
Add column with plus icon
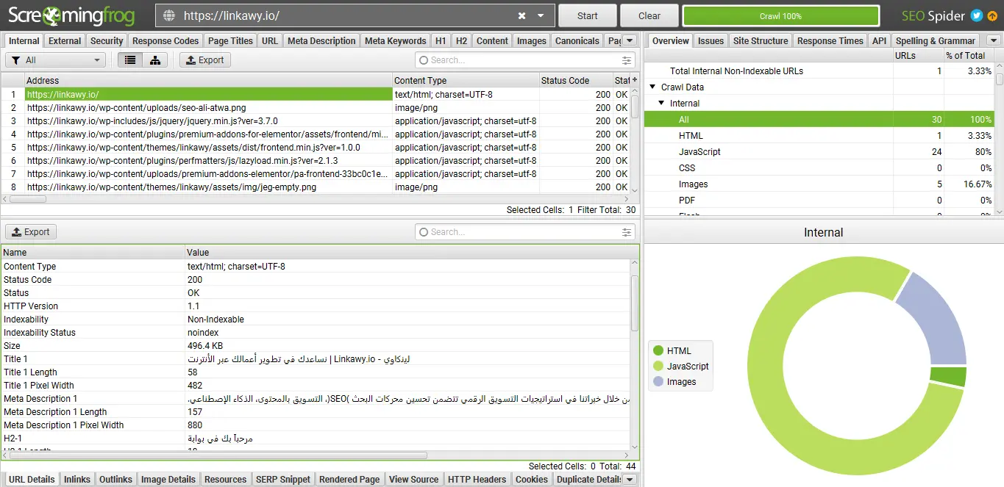tap(634, 80)
